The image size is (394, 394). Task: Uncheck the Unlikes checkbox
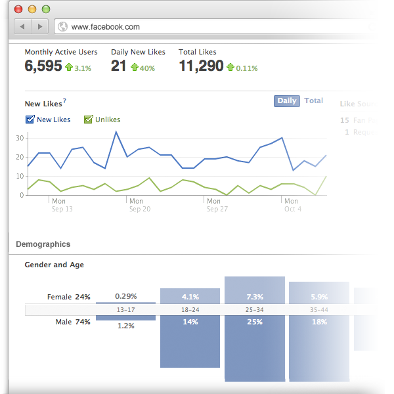coord(88,120)
